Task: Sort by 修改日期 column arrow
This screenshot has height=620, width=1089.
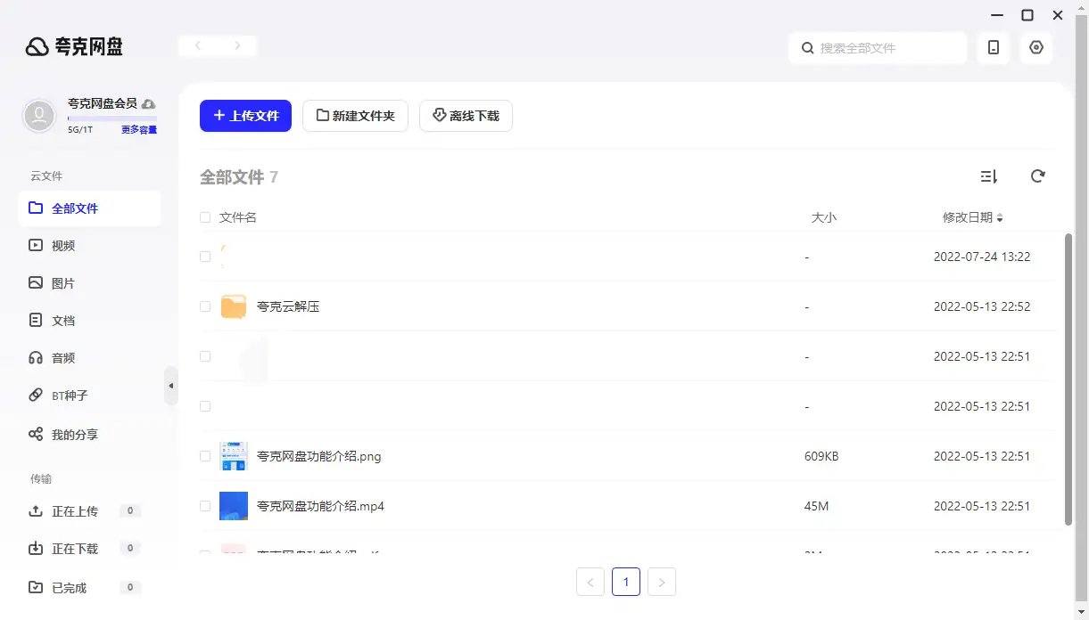Action: click(x=1000, y=217)
